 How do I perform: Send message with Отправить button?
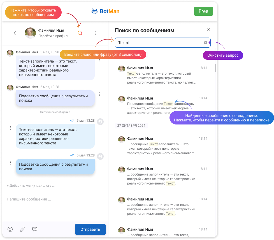[x=90, y=229]
